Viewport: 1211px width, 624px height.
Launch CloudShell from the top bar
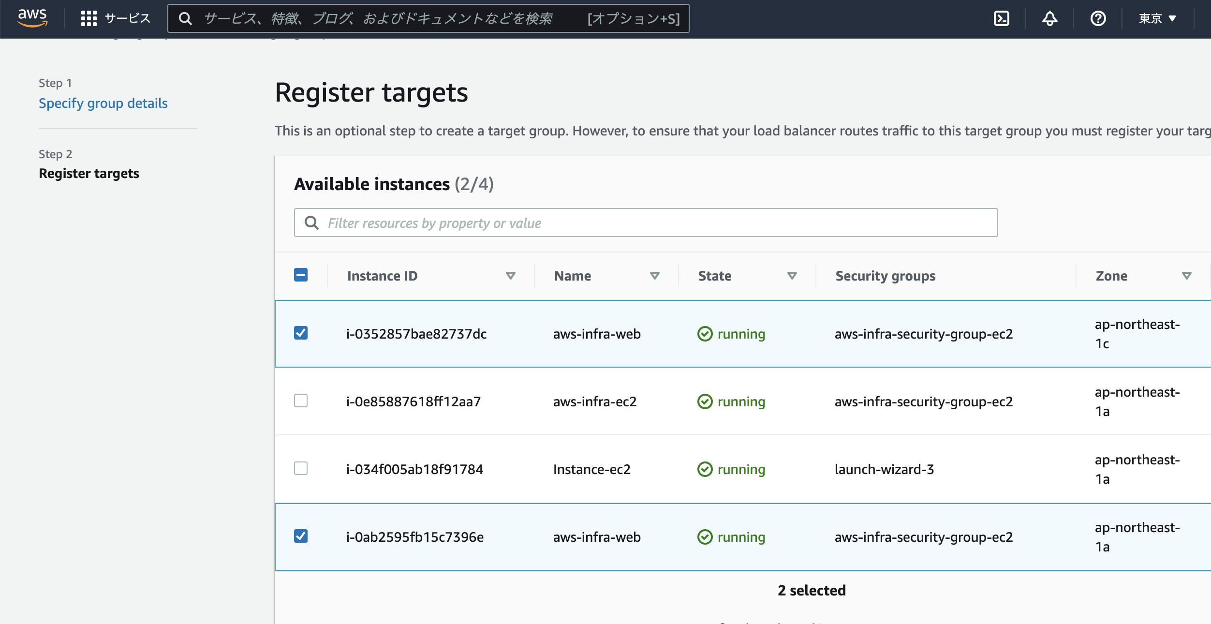(1001, 18)
